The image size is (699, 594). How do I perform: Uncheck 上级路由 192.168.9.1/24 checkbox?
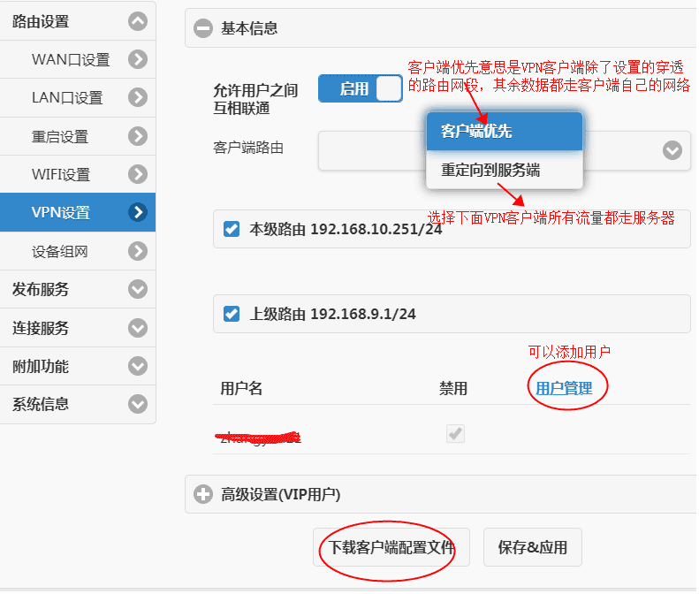(232, 314)
